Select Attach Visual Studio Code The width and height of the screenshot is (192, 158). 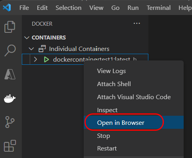point(134,97)
